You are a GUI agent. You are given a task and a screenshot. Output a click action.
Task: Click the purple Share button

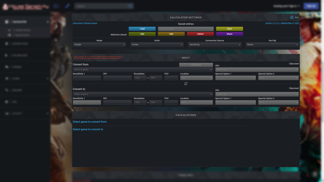click(x=230, y=34)
